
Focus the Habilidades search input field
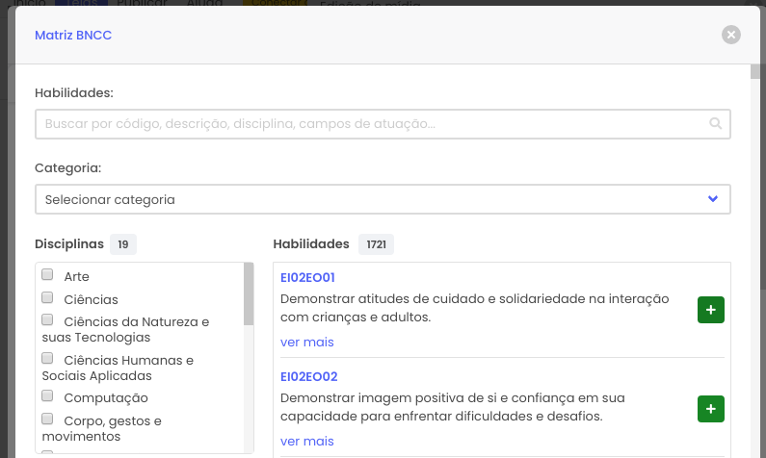tap(383, 124)
